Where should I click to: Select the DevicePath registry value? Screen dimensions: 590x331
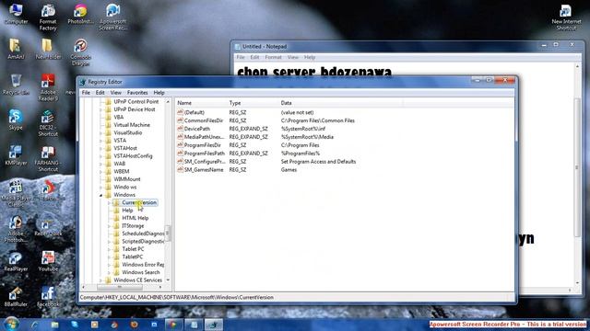click(x=196, y=129)
